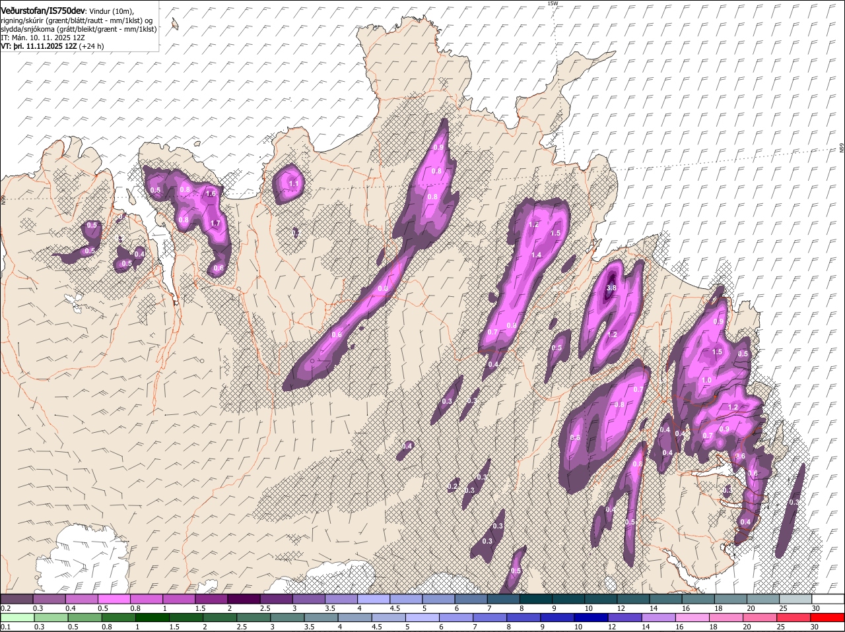Select snow legend swatch for 1.5–2 mm

[211, 598]
